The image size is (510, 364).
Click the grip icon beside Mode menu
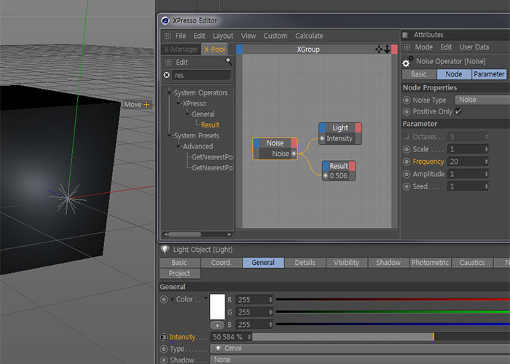coord(407,47)
